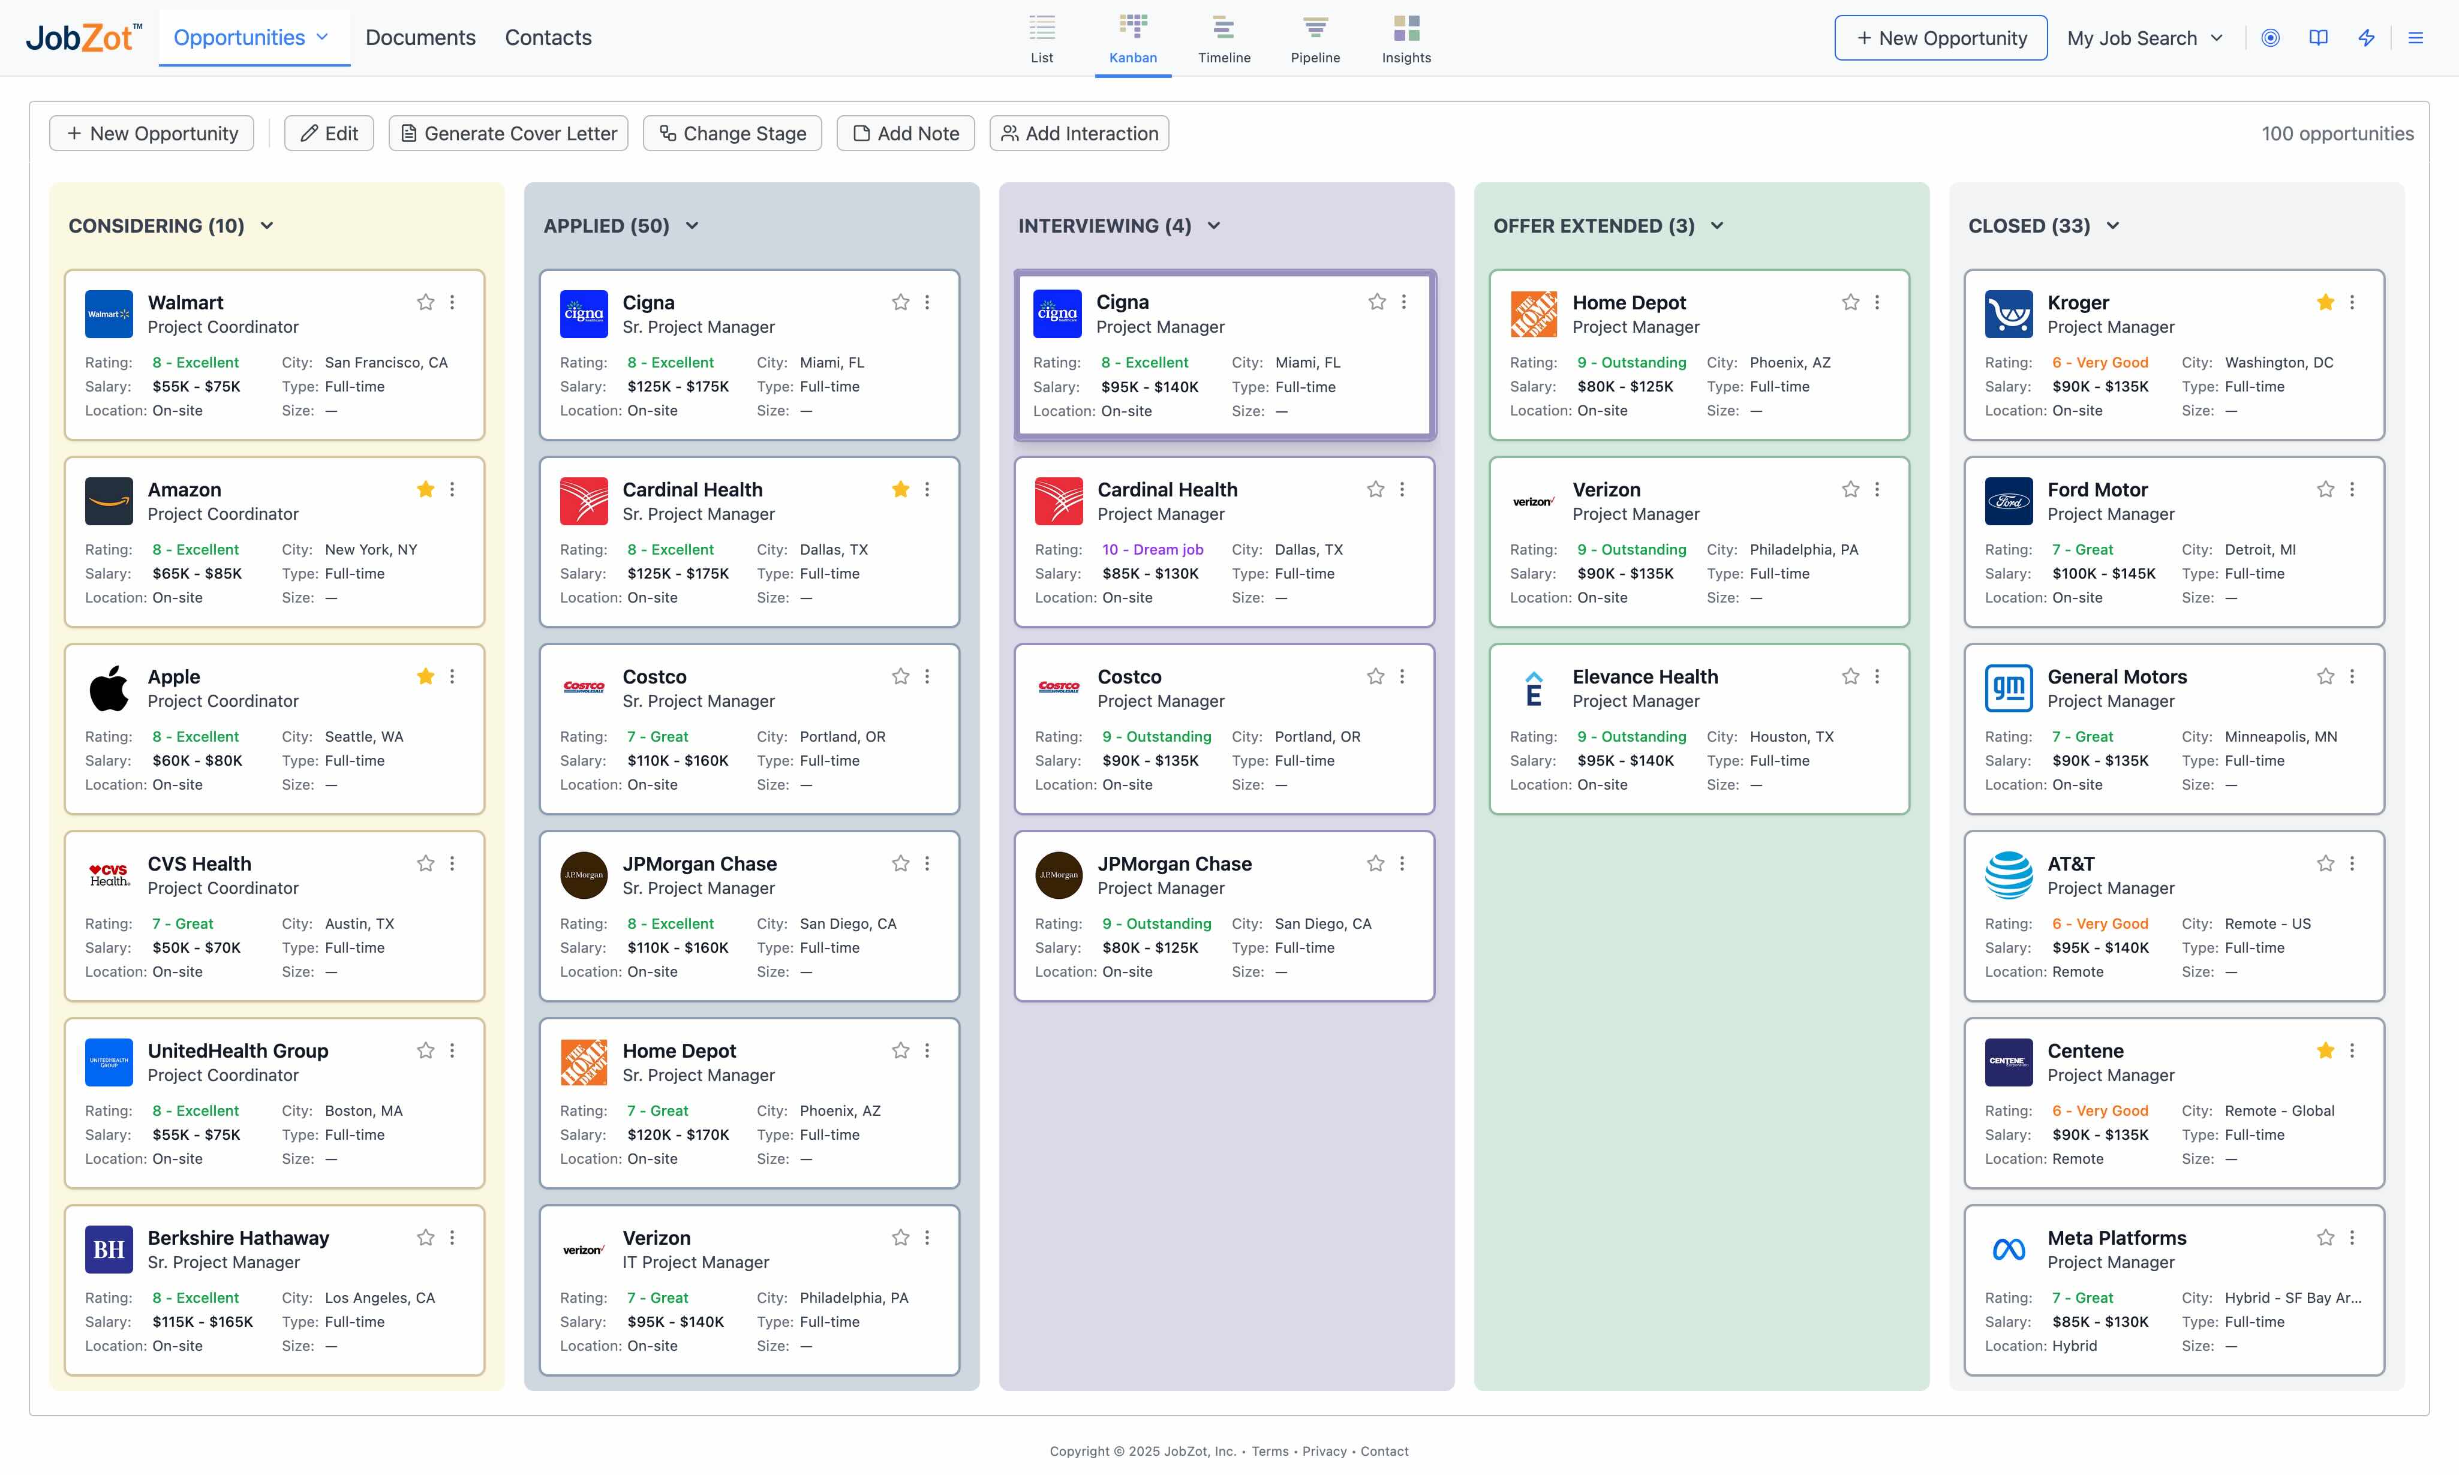Open the Privacy link in footer

click(1324, 1451)
